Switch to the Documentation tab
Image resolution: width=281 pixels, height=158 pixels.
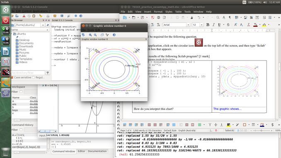coord(97,151)
